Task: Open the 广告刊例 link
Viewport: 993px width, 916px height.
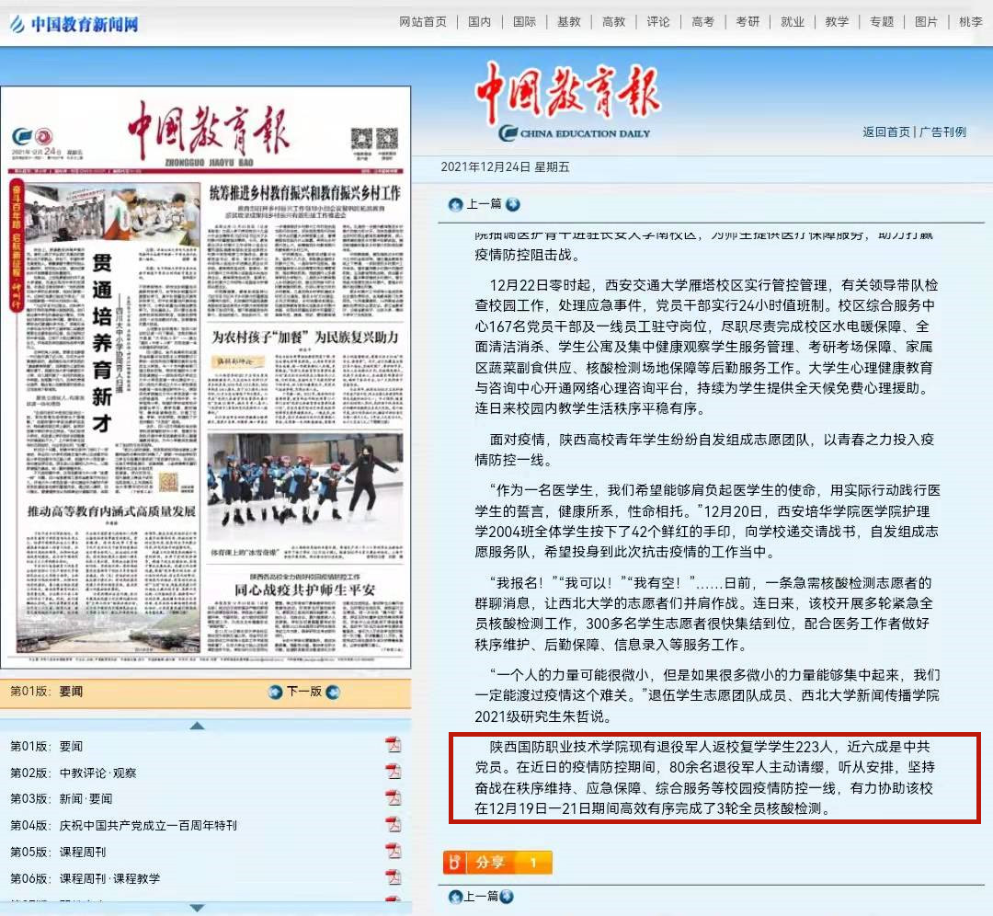Action: pos(942,132)
